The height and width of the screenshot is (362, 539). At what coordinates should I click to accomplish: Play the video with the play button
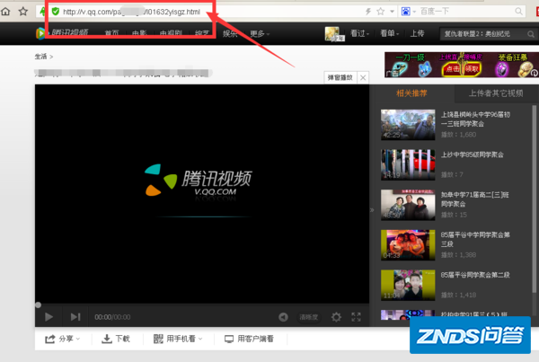(49, 316)
